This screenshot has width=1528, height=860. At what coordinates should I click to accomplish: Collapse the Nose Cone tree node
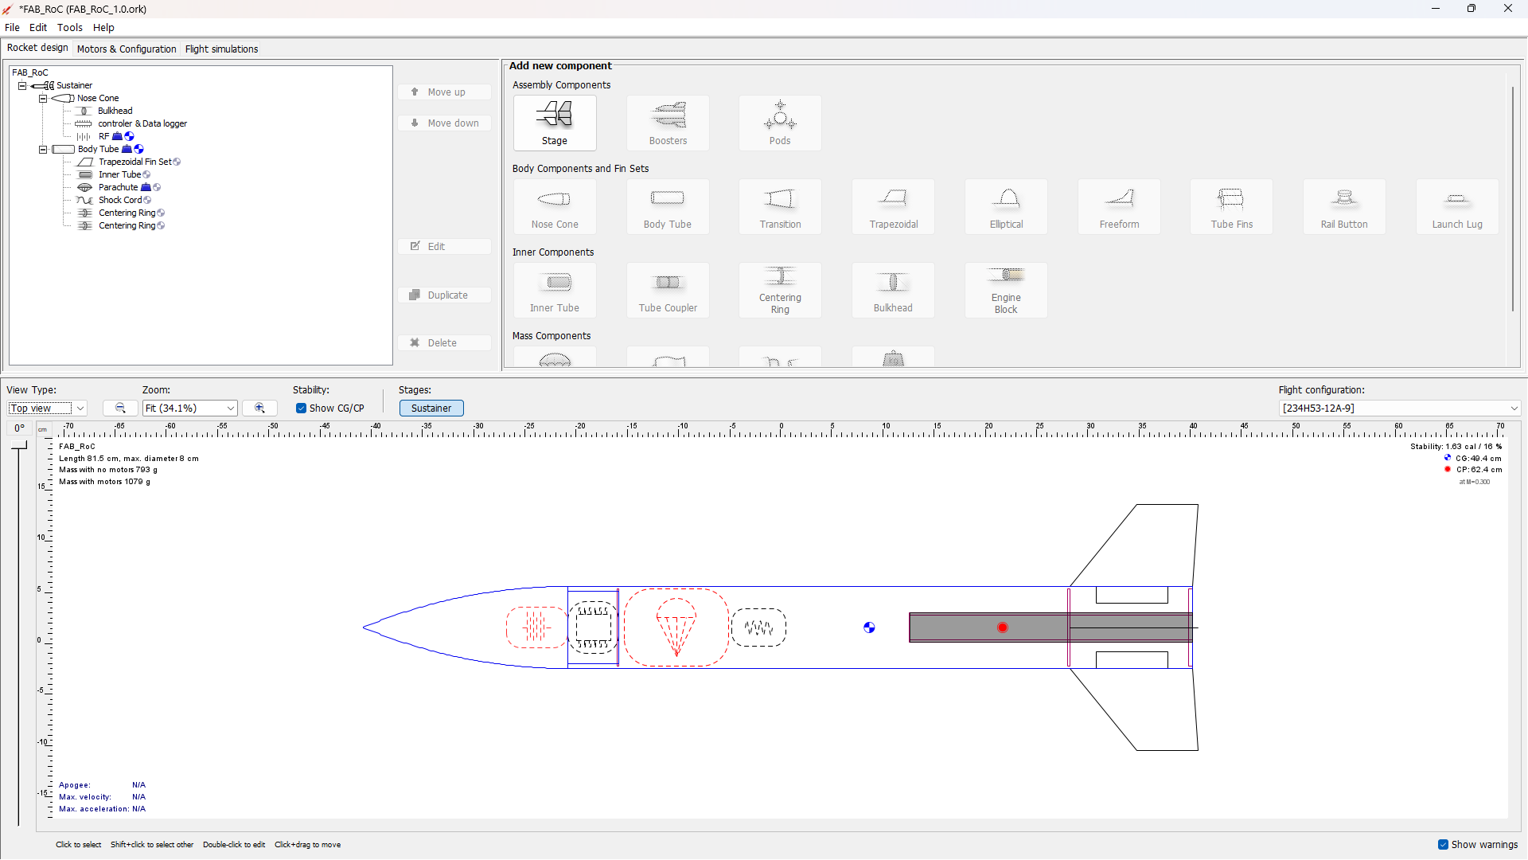coord(43,98)
